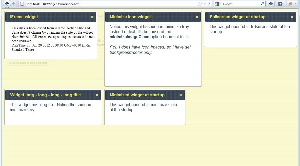The width and height of the screenshot is (300, 166).
Task: Close the Fullscreen widget at startup
Action: click(292, 17)
